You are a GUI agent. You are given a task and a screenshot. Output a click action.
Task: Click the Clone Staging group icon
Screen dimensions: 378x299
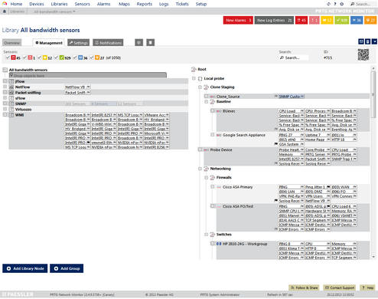tap(207, 87)
